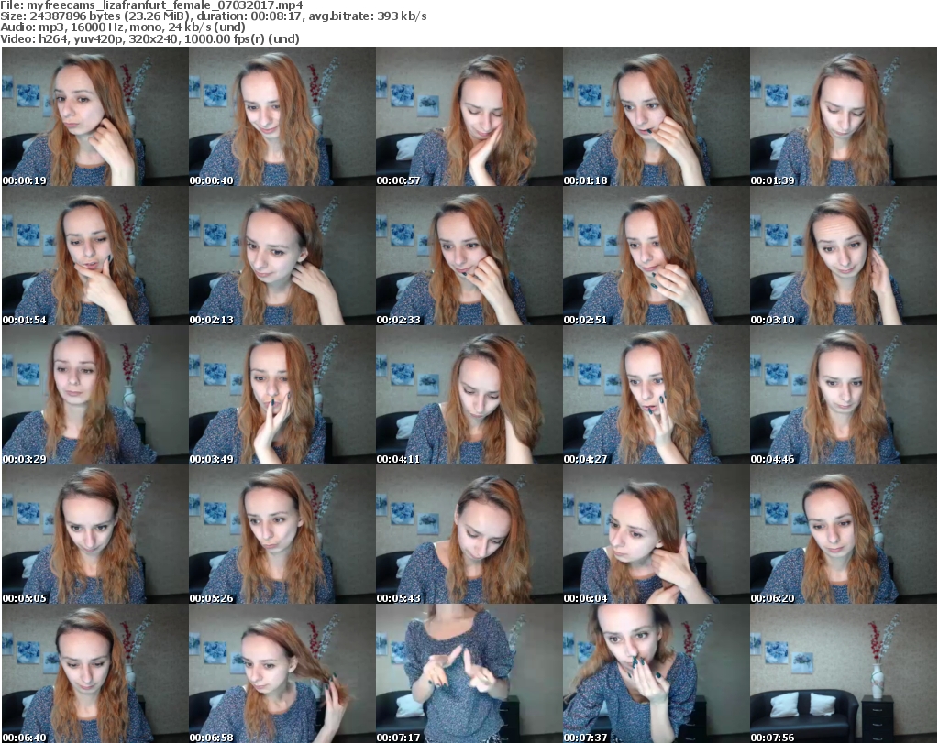Open the frame at 00:02:51

point(656,256)
